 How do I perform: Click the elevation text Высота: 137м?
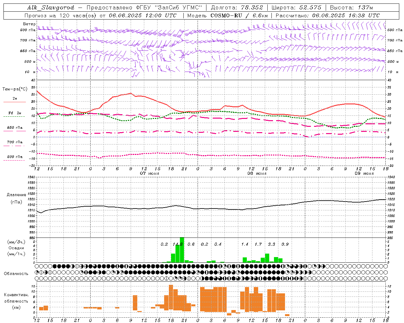[x=351, y=8]
